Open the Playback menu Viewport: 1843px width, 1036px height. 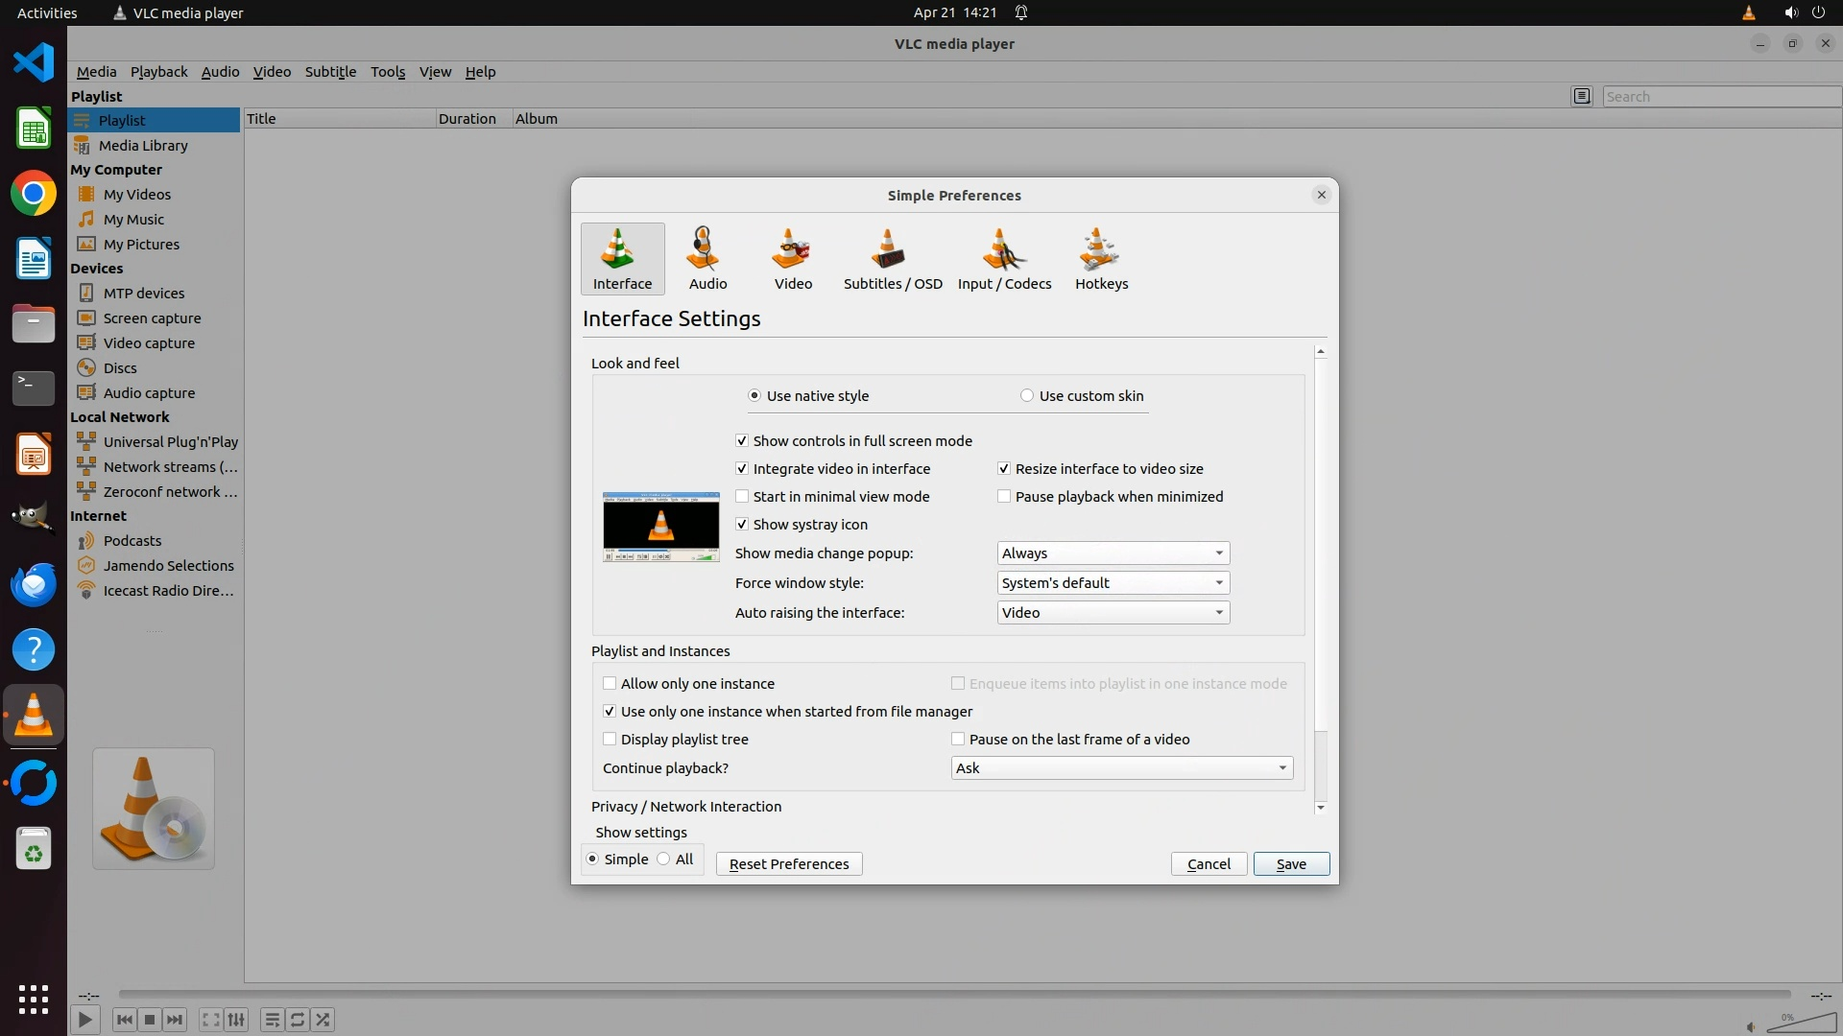(158, 72)
